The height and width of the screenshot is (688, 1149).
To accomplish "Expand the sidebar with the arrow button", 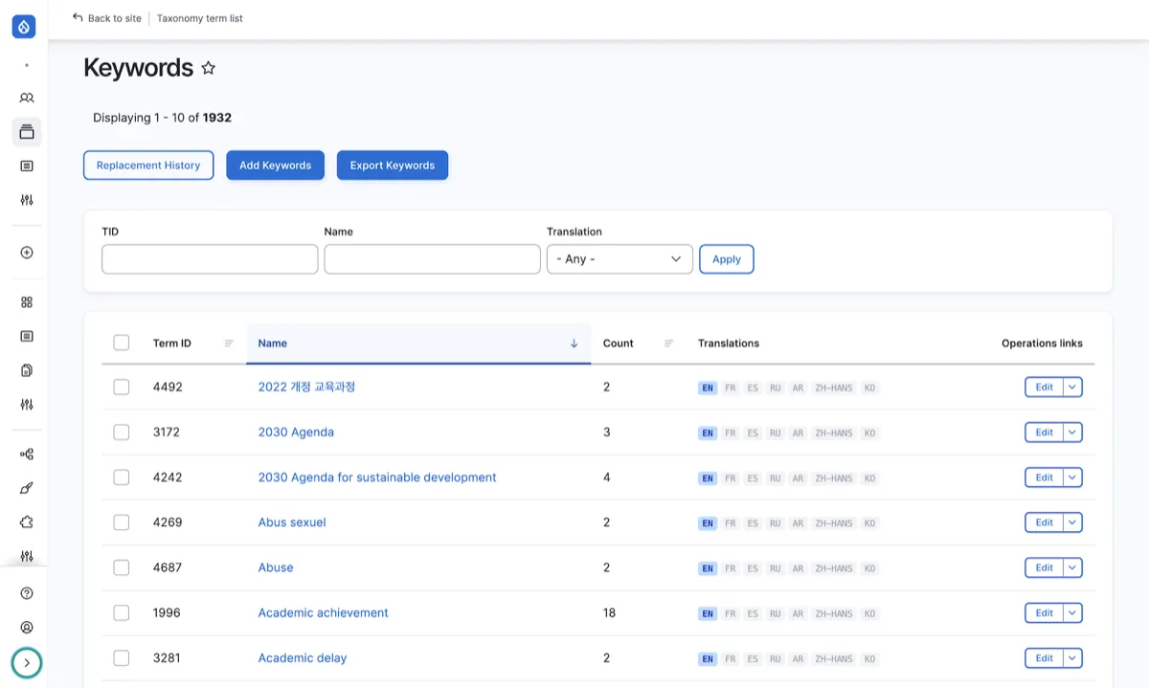I will pyautogui.click(x=27, y=662).
